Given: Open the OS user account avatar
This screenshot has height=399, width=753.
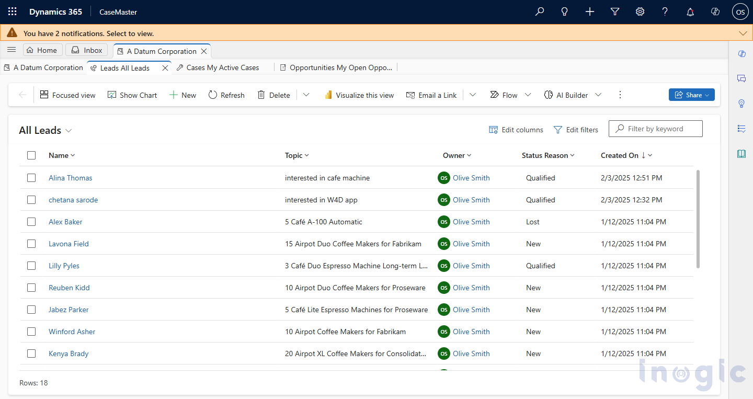Looking at the screenshot, I should click(740, 12).
